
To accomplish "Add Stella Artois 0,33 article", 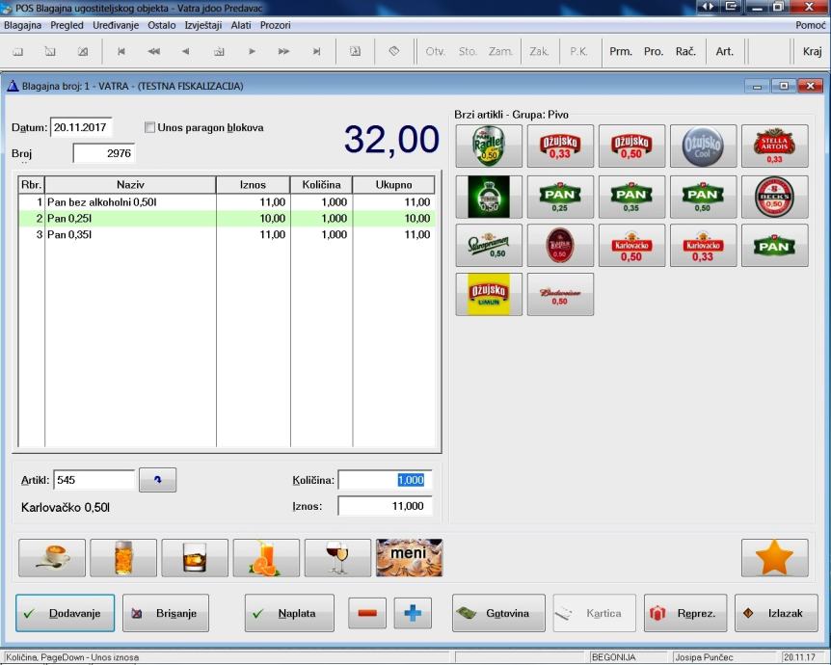I will pos(775,146).
